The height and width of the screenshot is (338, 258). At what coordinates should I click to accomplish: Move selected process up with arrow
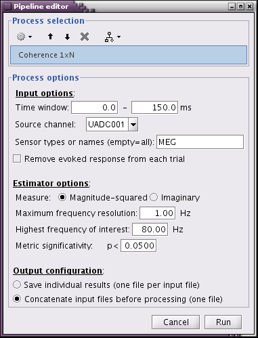click(51, 37)
